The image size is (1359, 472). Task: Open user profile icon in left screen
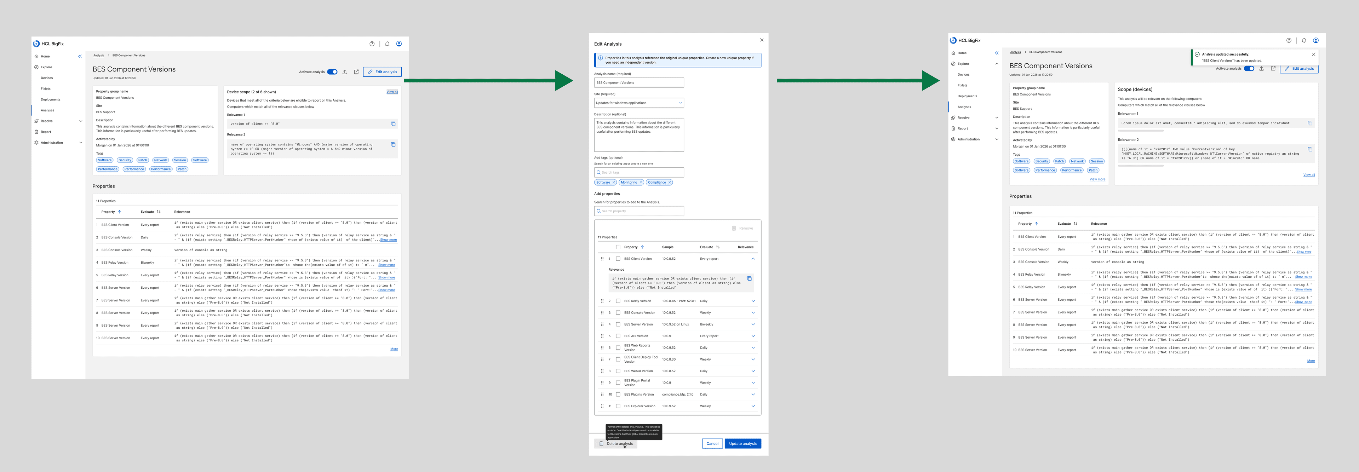[399, 44]
